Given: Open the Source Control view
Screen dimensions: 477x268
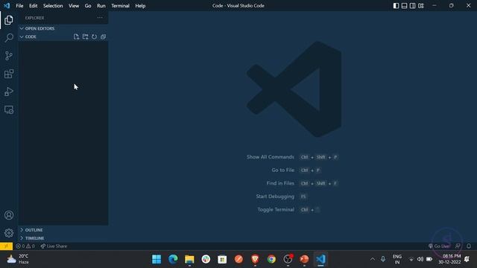Looking at the screenshot, I should coord(9,56).
